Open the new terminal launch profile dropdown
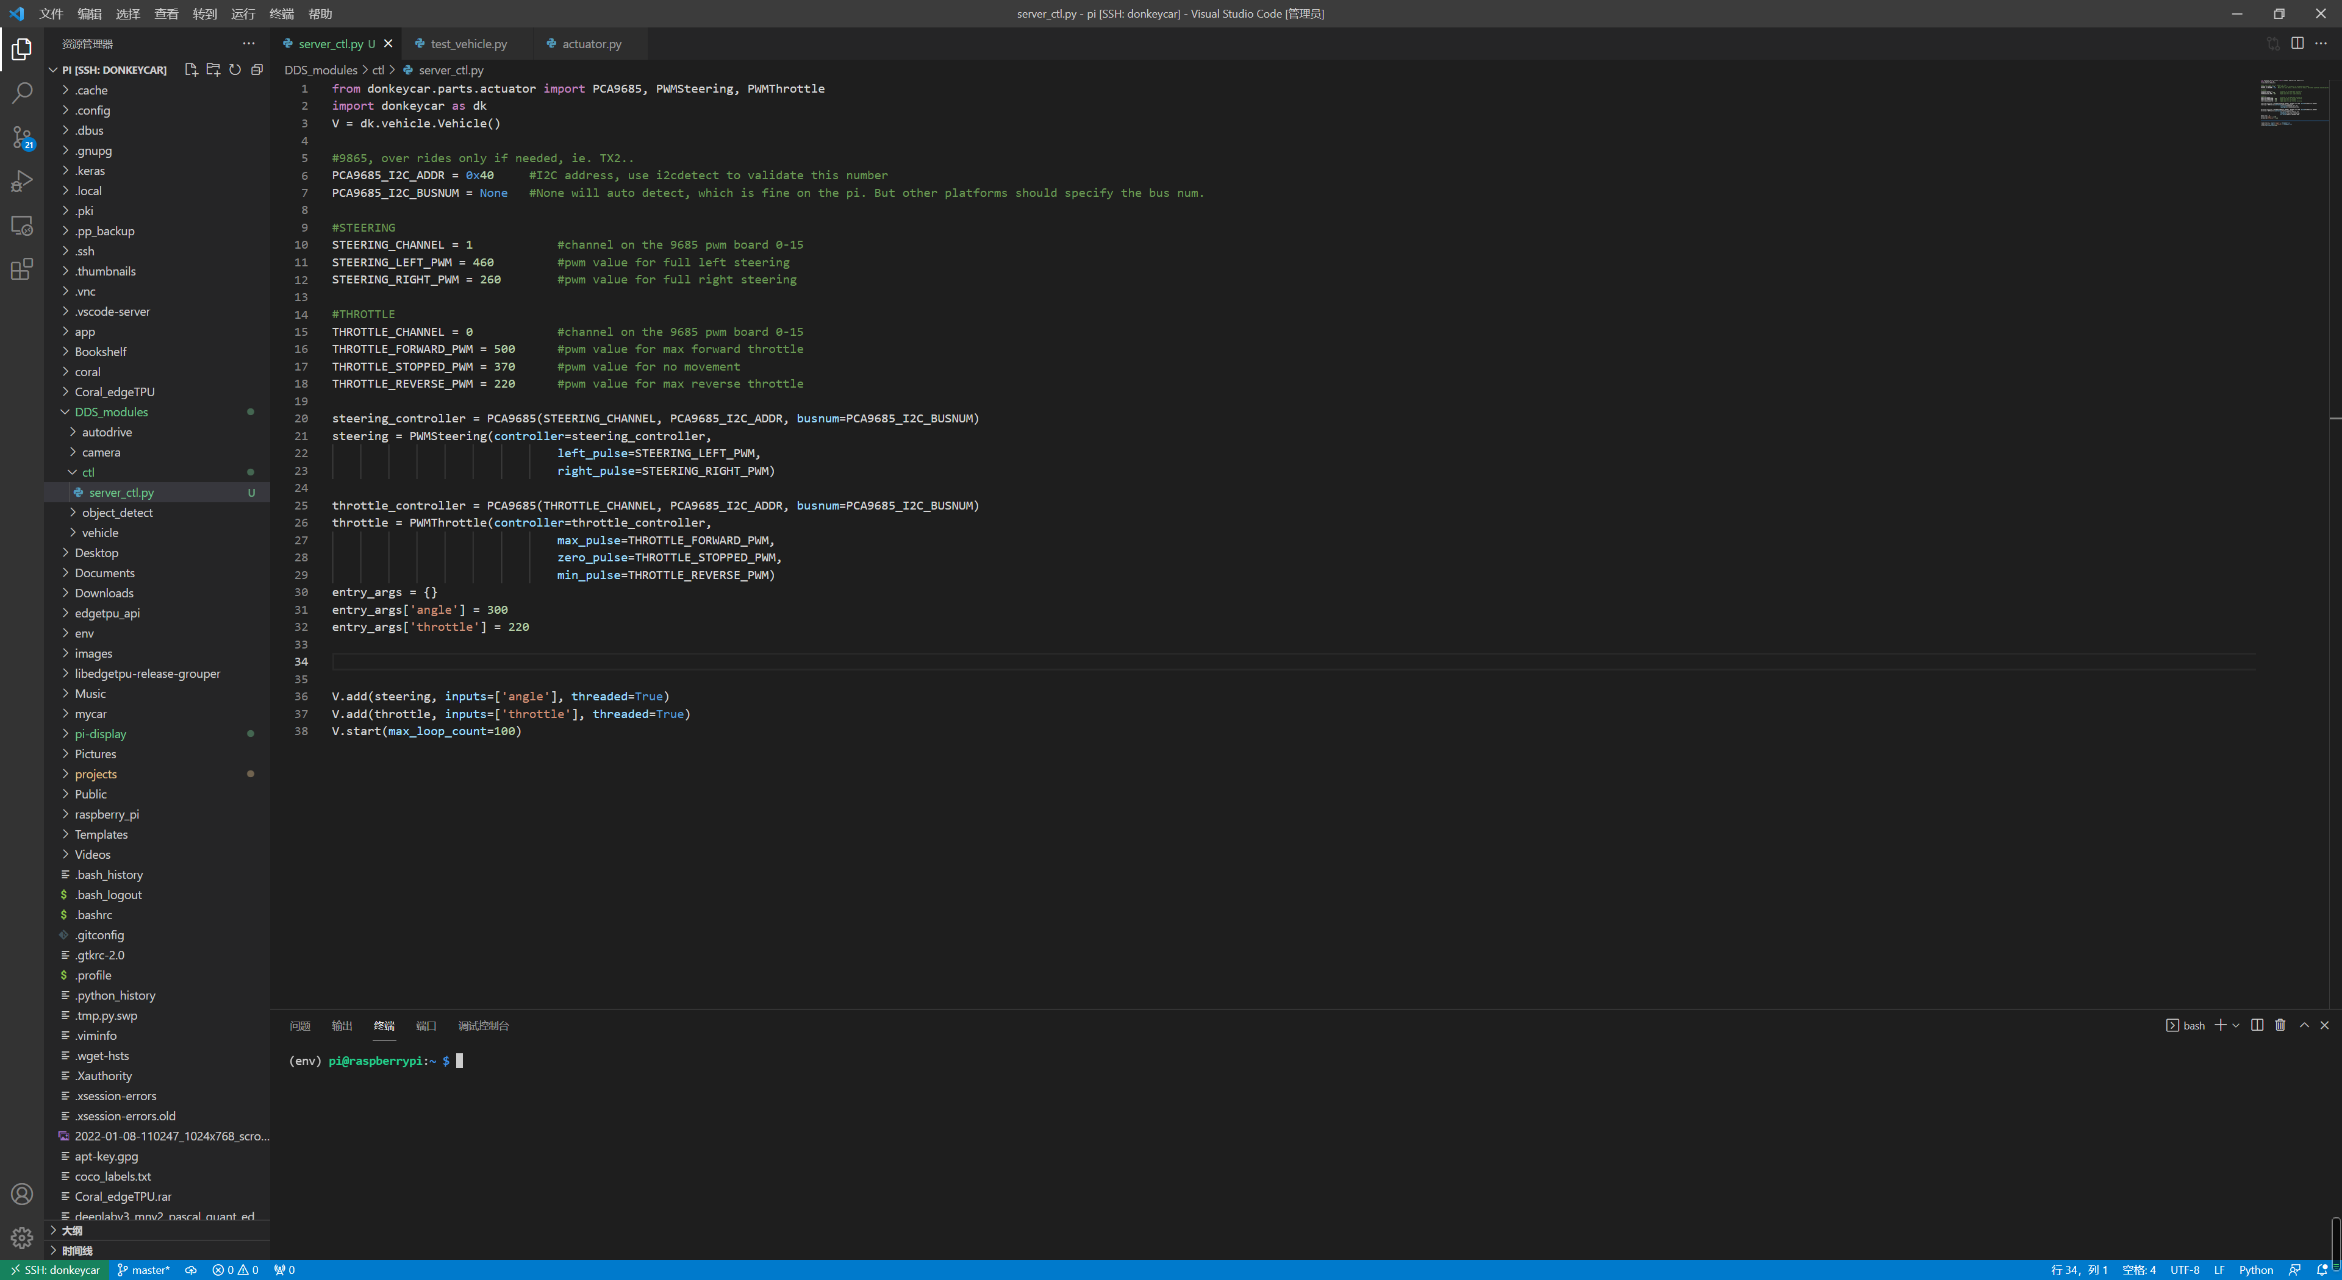This screenshot has height=1280, width=2342. click(x=2236, y=1026)
